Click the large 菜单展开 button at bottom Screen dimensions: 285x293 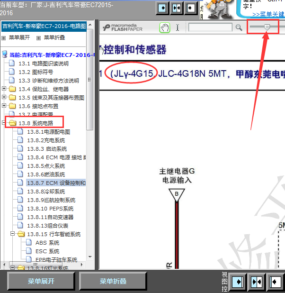pyautogui.click(x=41, y=281)
